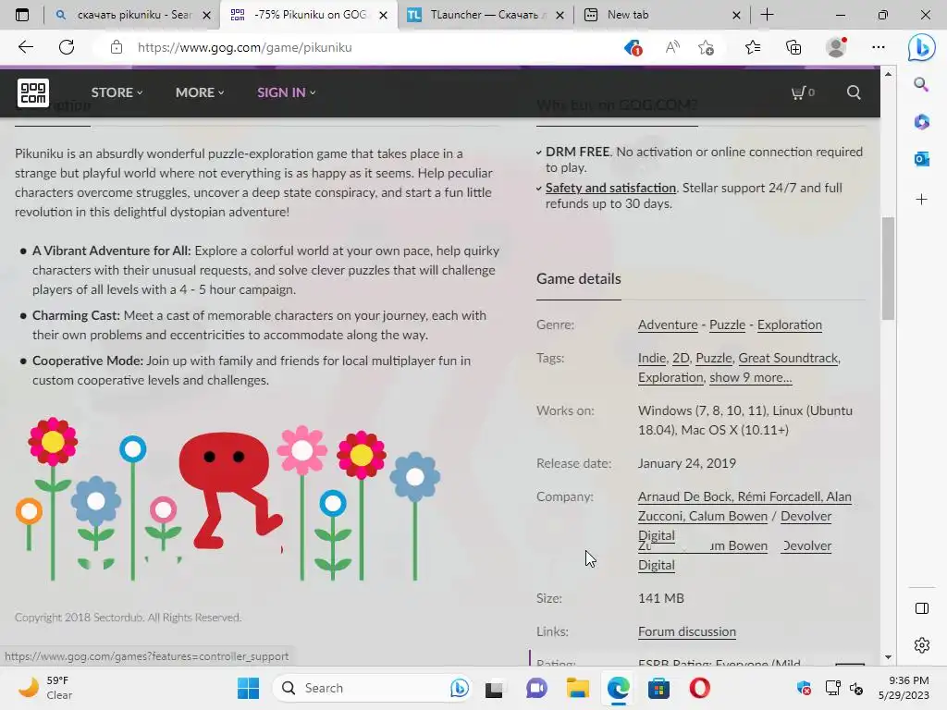The width and height of the screenshot is (947, 710).
Task: Open File Explorer from taskbar
Action: [x=577, y=688]
